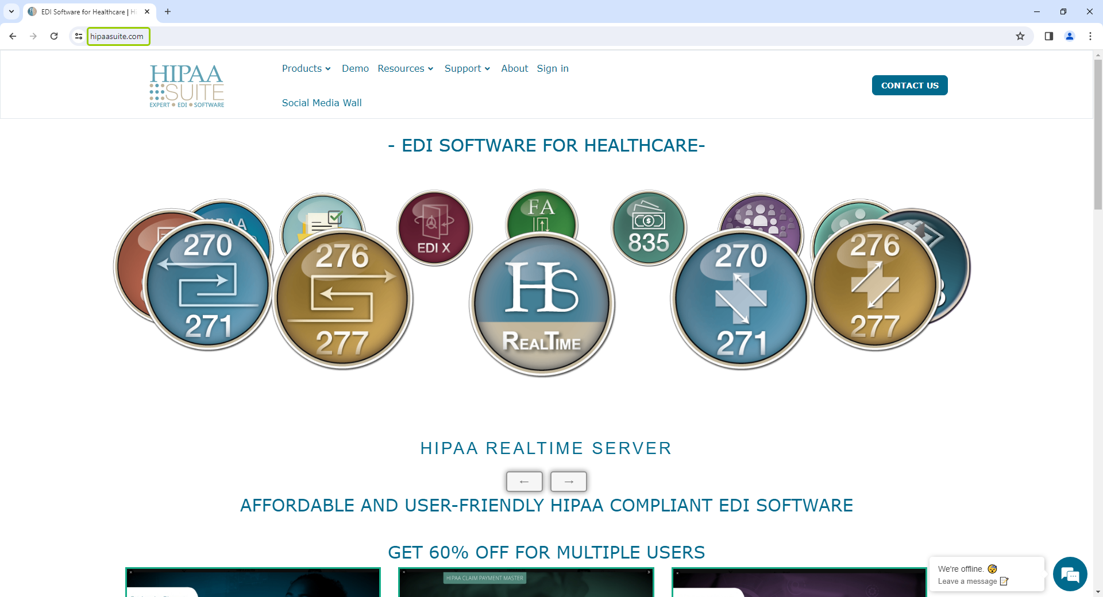This screenshot has height=597, width=1103.
Task: Open the blue 270/271 arrows product icon on the left
Action: coord(207,285)
